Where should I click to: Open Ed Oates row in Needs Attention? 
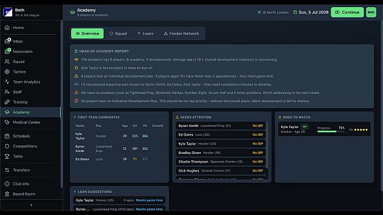coord(221,135)
